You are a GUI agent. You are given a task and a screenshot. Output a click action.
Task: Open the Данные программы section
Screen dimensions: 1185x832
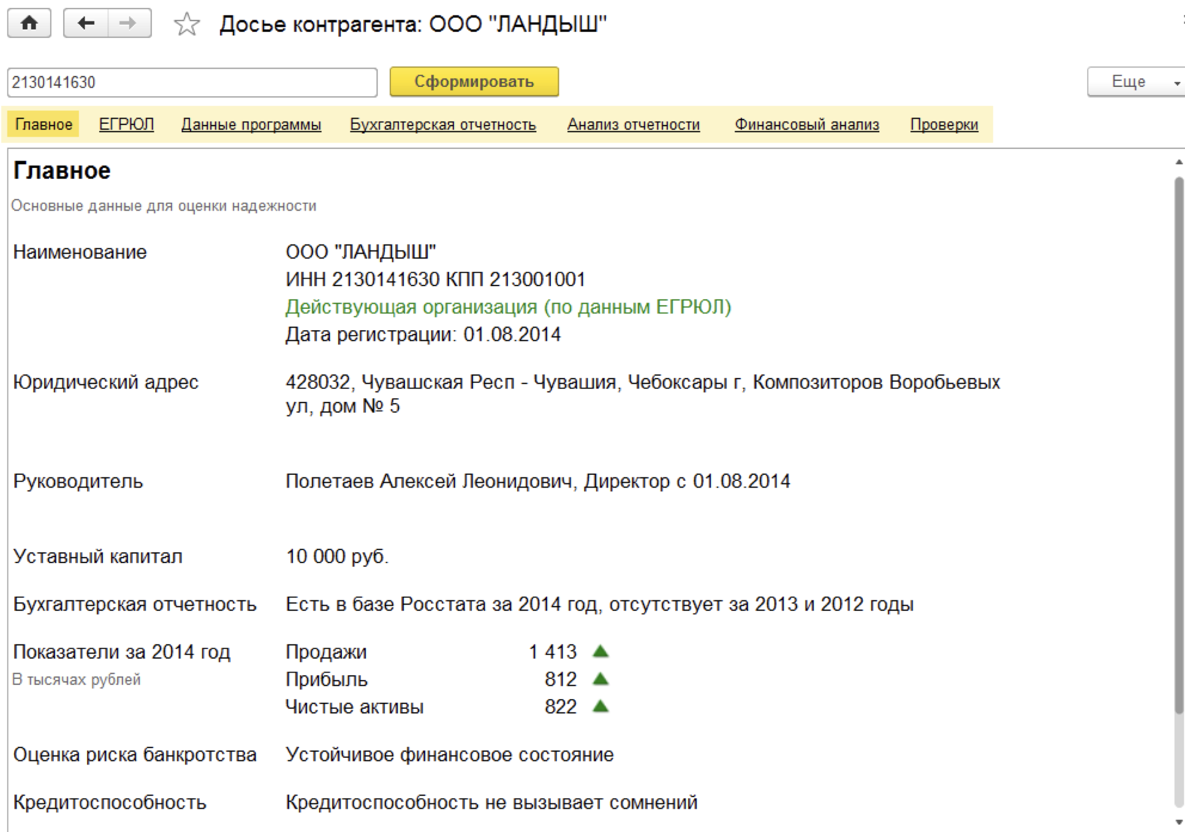click(251, 124)
